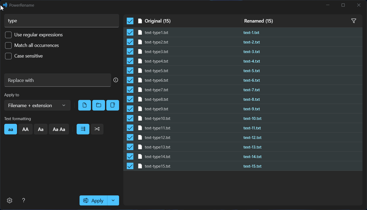This screenshot has height=210, width=367.
Task: Toggle random string shuffle icon button
Action: pos(97,129)
